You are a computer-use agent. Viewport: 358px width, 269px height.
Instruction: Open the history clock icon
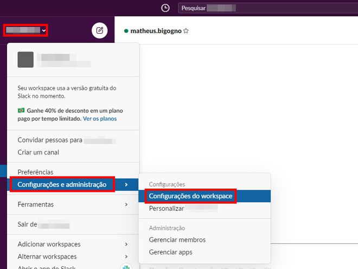pos(165,8)
